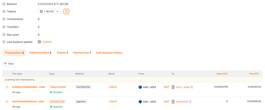Open the orange wallet icon button
Image resolution: width=265 pixels, height=110 pixels.
click(x=66, y=11)
